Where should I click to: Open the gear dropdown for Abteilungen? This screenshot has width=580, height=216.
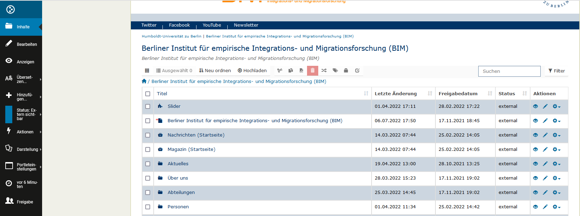point(556,193)
